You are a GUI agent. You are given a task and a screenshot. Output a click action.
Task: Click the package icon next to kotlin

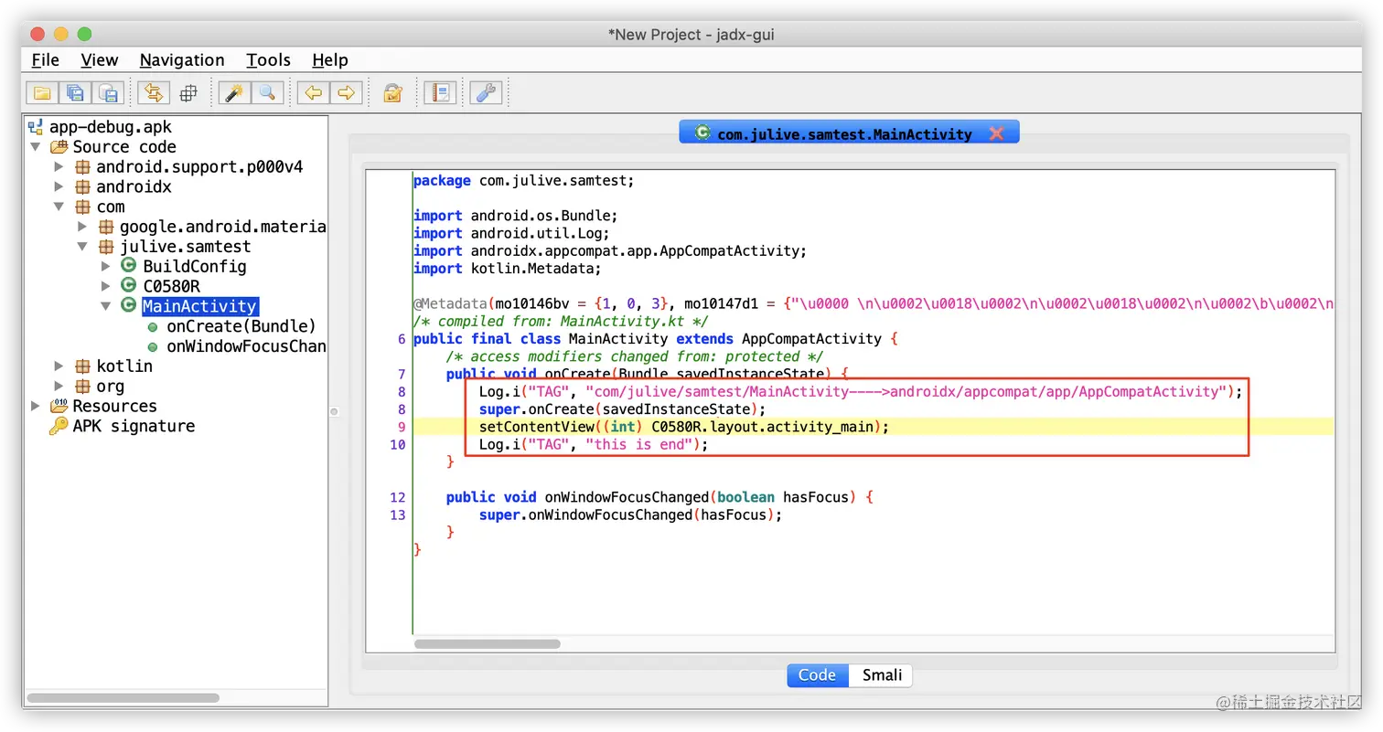pos(82,366)
